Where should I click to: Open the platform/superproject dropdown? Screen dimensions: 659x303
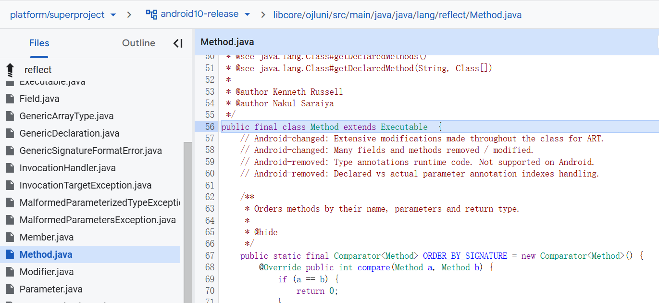[x=63, y=14]
